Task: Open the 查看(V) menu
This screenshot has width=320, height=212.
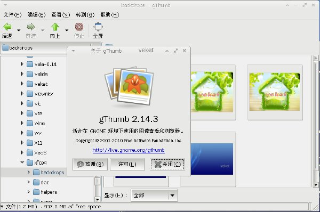Action: tap(61, 15)
